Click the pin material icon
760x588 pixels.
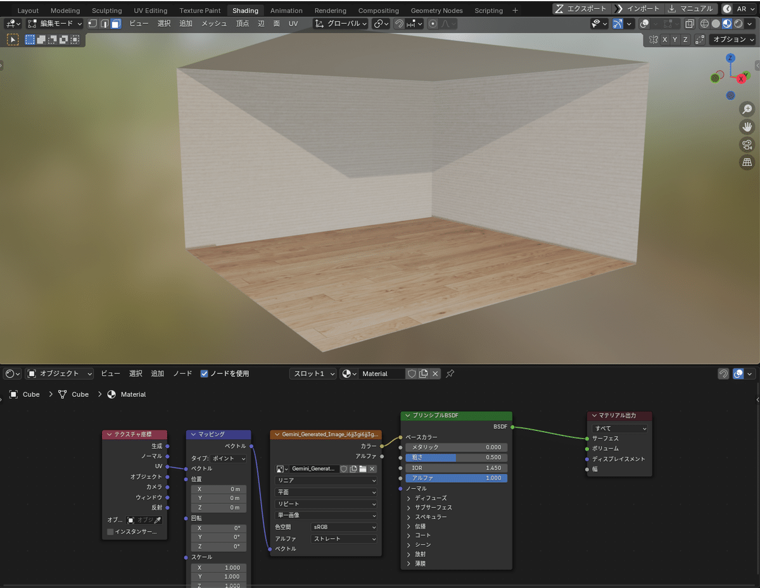(x=450, y=373)
